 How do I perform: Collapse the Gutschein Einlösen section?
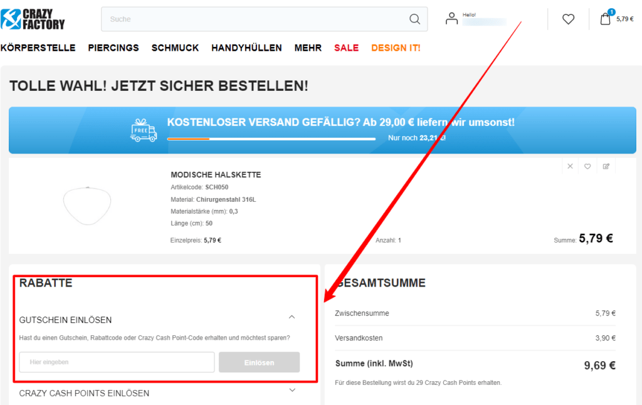292,317
